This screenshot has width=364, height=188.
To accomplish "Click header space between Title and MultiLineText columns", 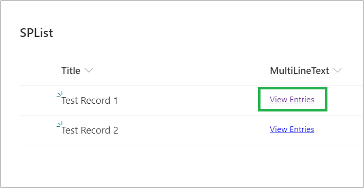I will pyautogui.click(x=181, y=70).
